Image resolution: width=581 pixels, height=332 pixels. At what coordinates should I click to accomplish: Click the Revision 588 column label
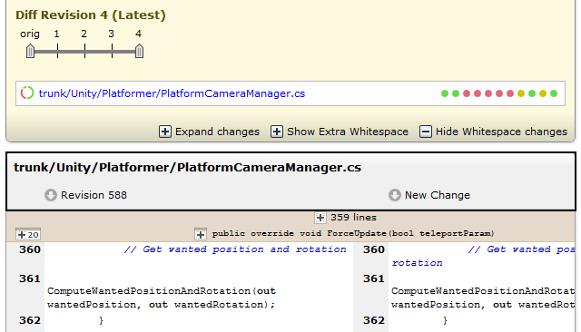94,195
